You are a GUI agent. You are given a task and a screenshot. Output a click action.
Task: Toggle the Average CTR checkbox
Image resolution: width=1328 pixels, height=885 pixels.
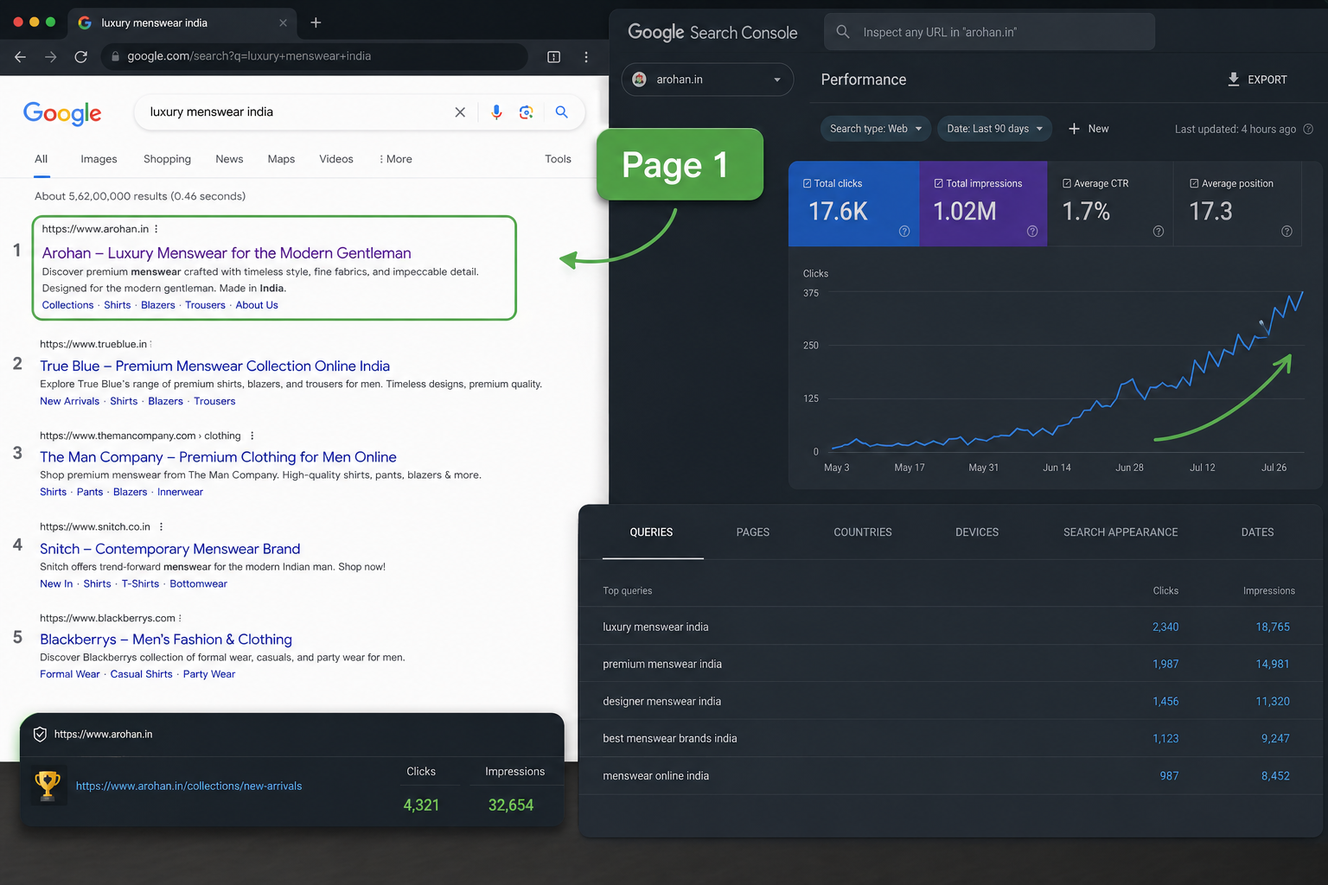[1067, 183]
